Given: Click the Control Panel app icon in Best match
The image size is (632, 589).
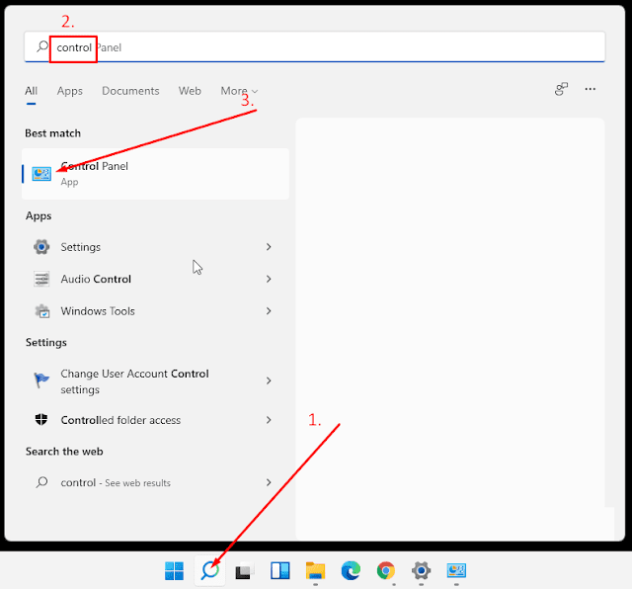Looking at the screenshot, I should point(41,174).
